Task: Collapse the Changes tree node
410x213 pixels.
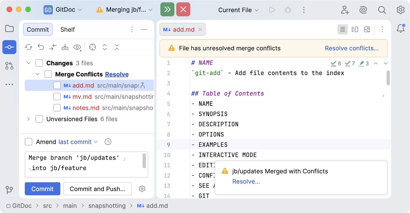Action: [28, 63]
